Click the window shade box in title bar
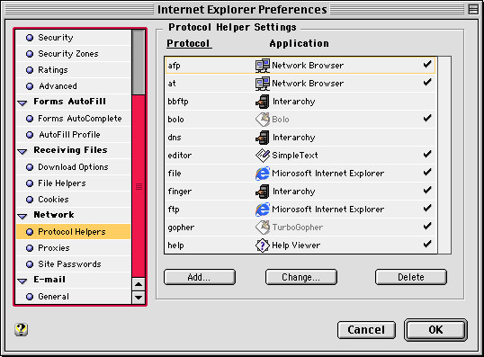This screenshot has width=484, height=357. [x=473, y=10]
